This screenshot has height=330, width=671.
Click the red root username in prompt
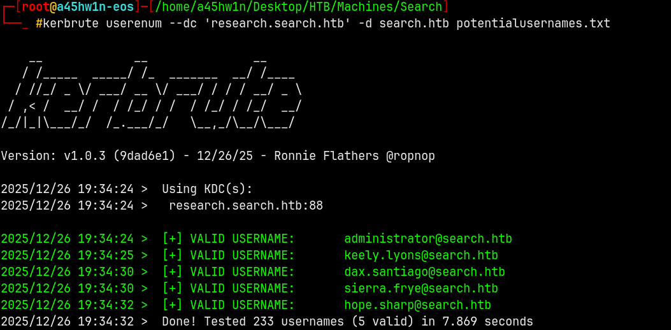click(x=36, y=7)
